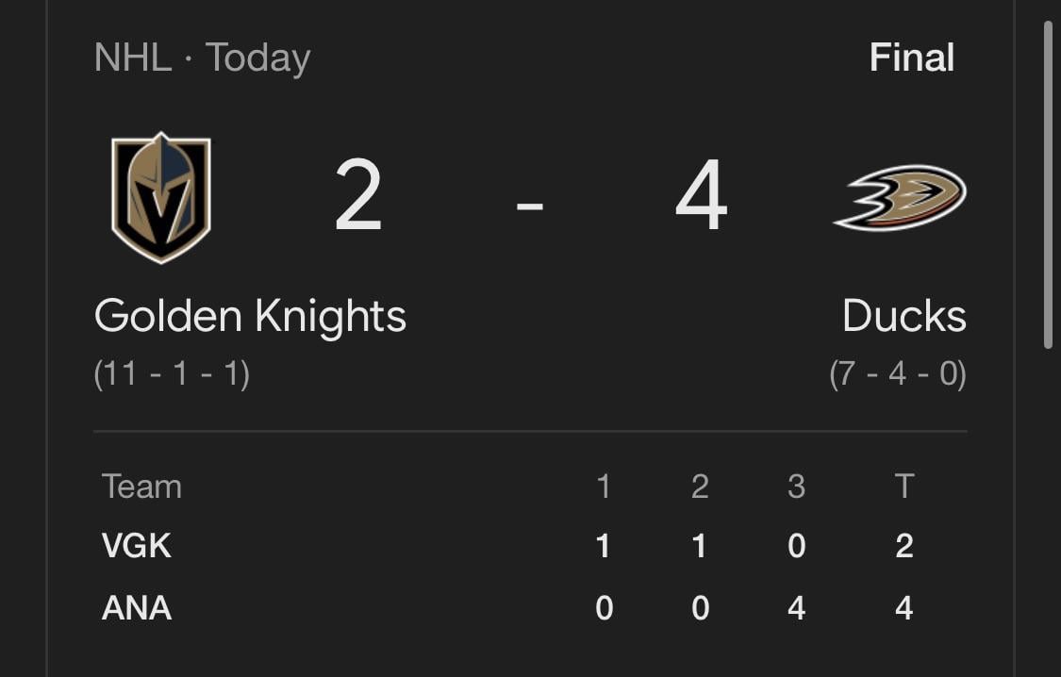This screenshot has height=677, width=1061.
Task: Click VGK's first period score of 1
Action: point(604,546)
